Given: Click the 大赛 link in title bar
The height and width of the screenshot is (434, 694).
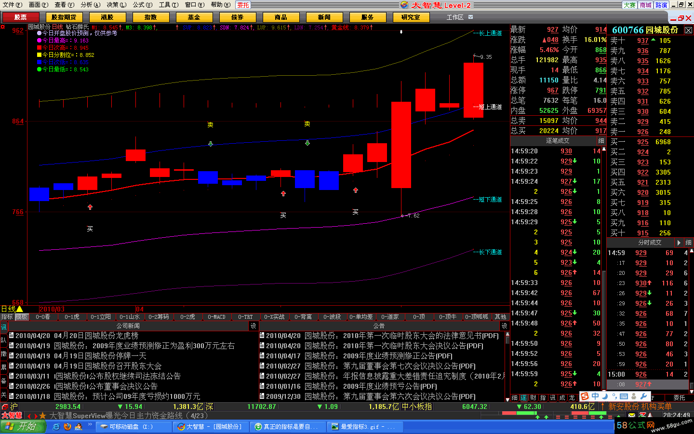Looking at the screenshot, I should [629, 5].
